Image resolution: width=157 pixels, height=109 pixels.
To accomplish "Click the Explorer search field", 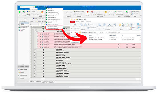I will [123, 32].
